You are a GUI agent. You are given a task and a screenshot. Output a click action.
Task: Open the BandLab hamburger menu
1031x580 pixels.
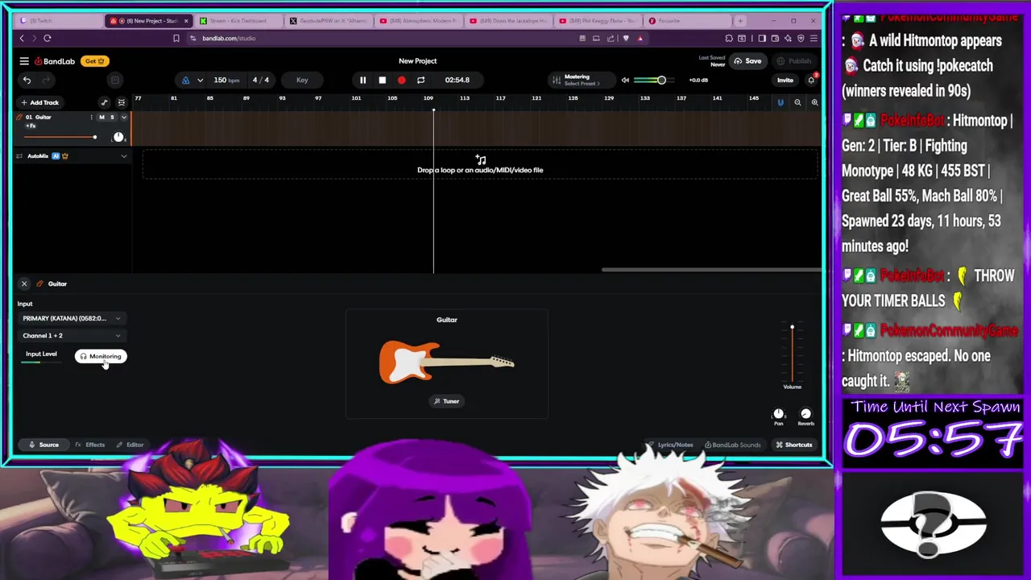coord(24,61)
